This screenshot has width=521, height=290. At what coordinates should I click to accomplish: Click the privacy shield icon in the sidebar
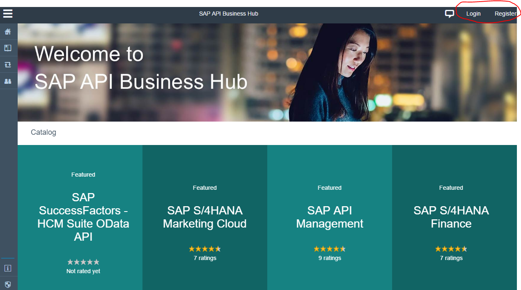[x=7, y=283]
